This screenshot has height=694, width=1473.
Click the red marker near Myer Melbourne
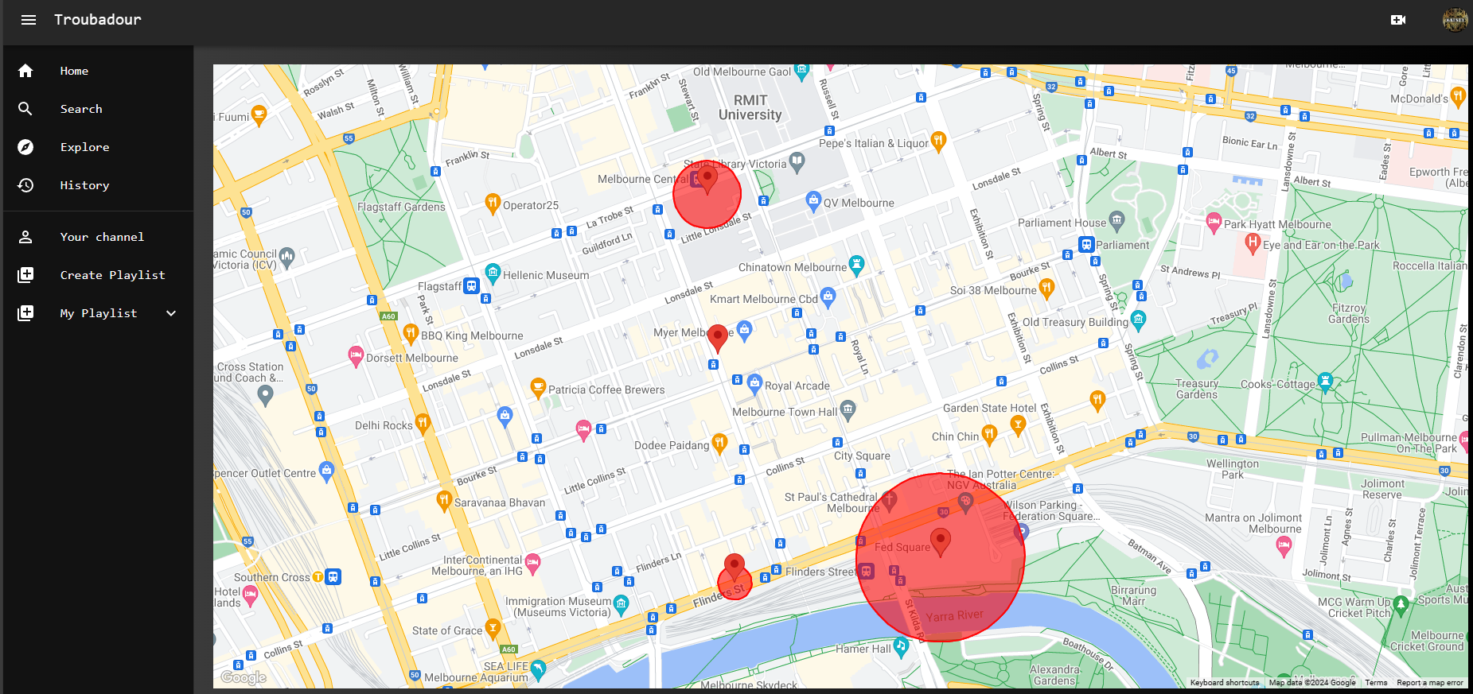[718, 339]
